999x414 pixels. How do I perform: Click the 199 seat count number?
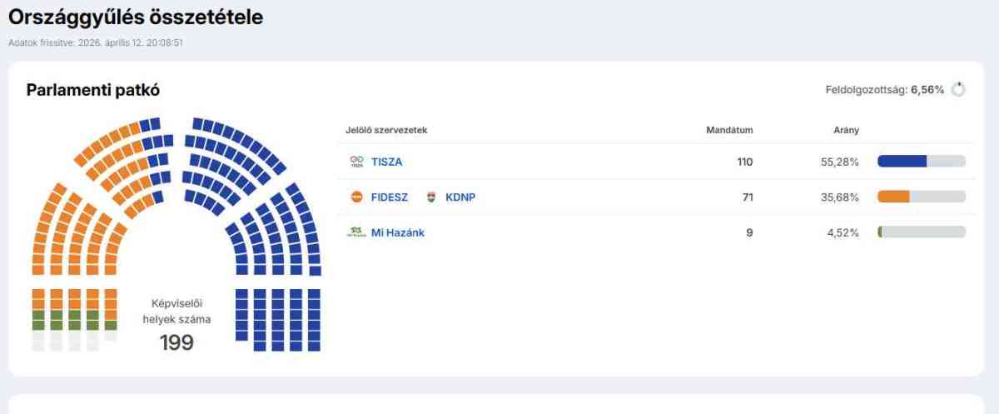pos(176,342)
